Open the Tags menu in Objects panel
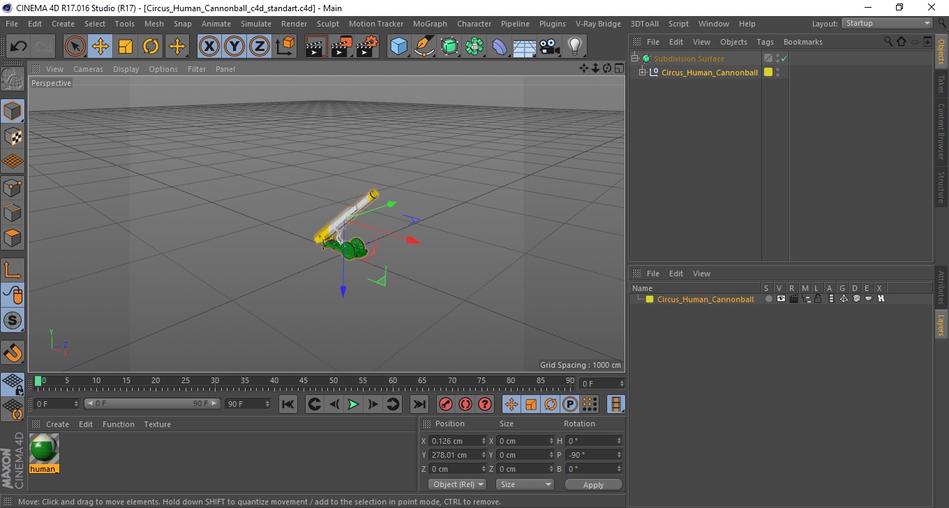 click(765, 42)
